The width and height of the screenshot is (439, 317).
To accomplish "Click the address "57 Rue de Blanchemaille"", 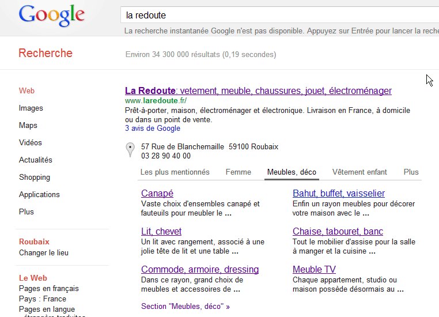I will 183,147.
